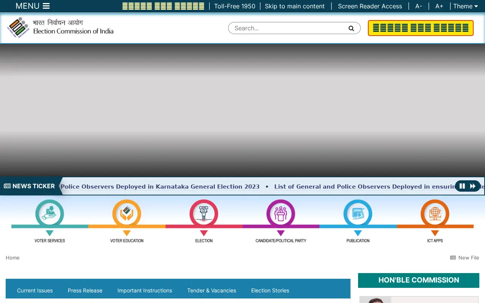Click the NEWS TICKER label
Image resolution: width=485 pixels, height=303 pixels.
(x=30, y=186)
